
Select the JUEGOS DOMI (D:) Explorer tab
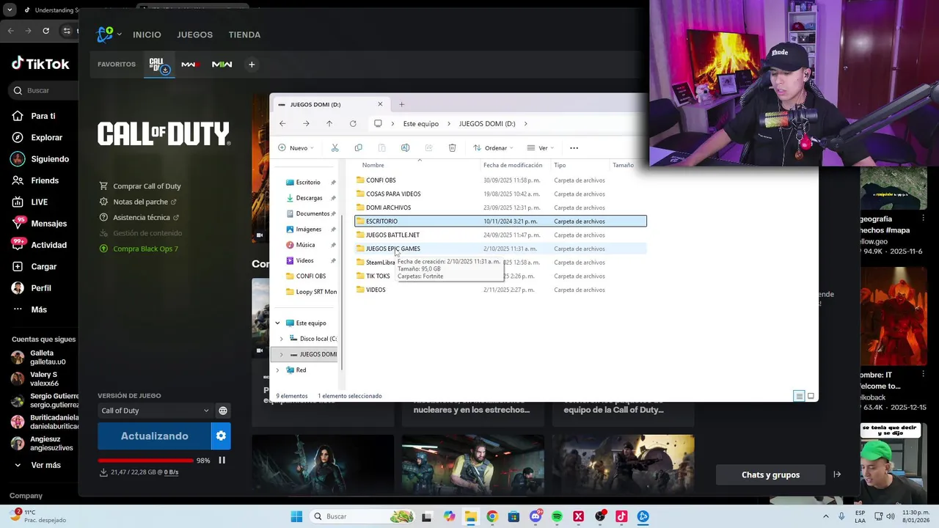coord(330,104)
